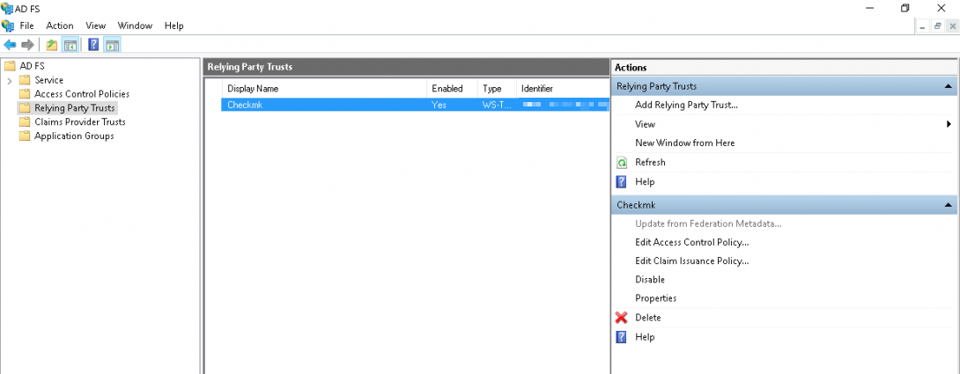Click the green Refresh icon in Actions

(x=622, y=163)
